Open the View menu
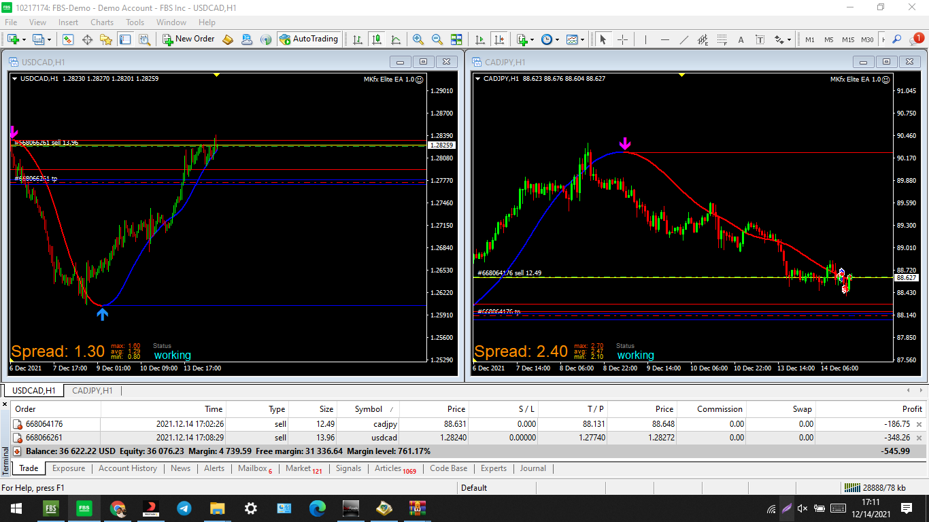 (38, 22)
